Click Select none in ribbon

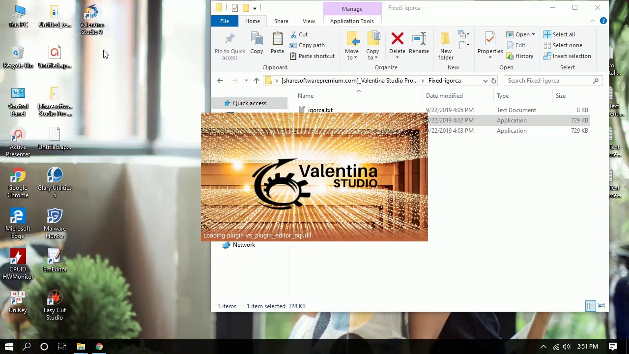click(563, 45)
